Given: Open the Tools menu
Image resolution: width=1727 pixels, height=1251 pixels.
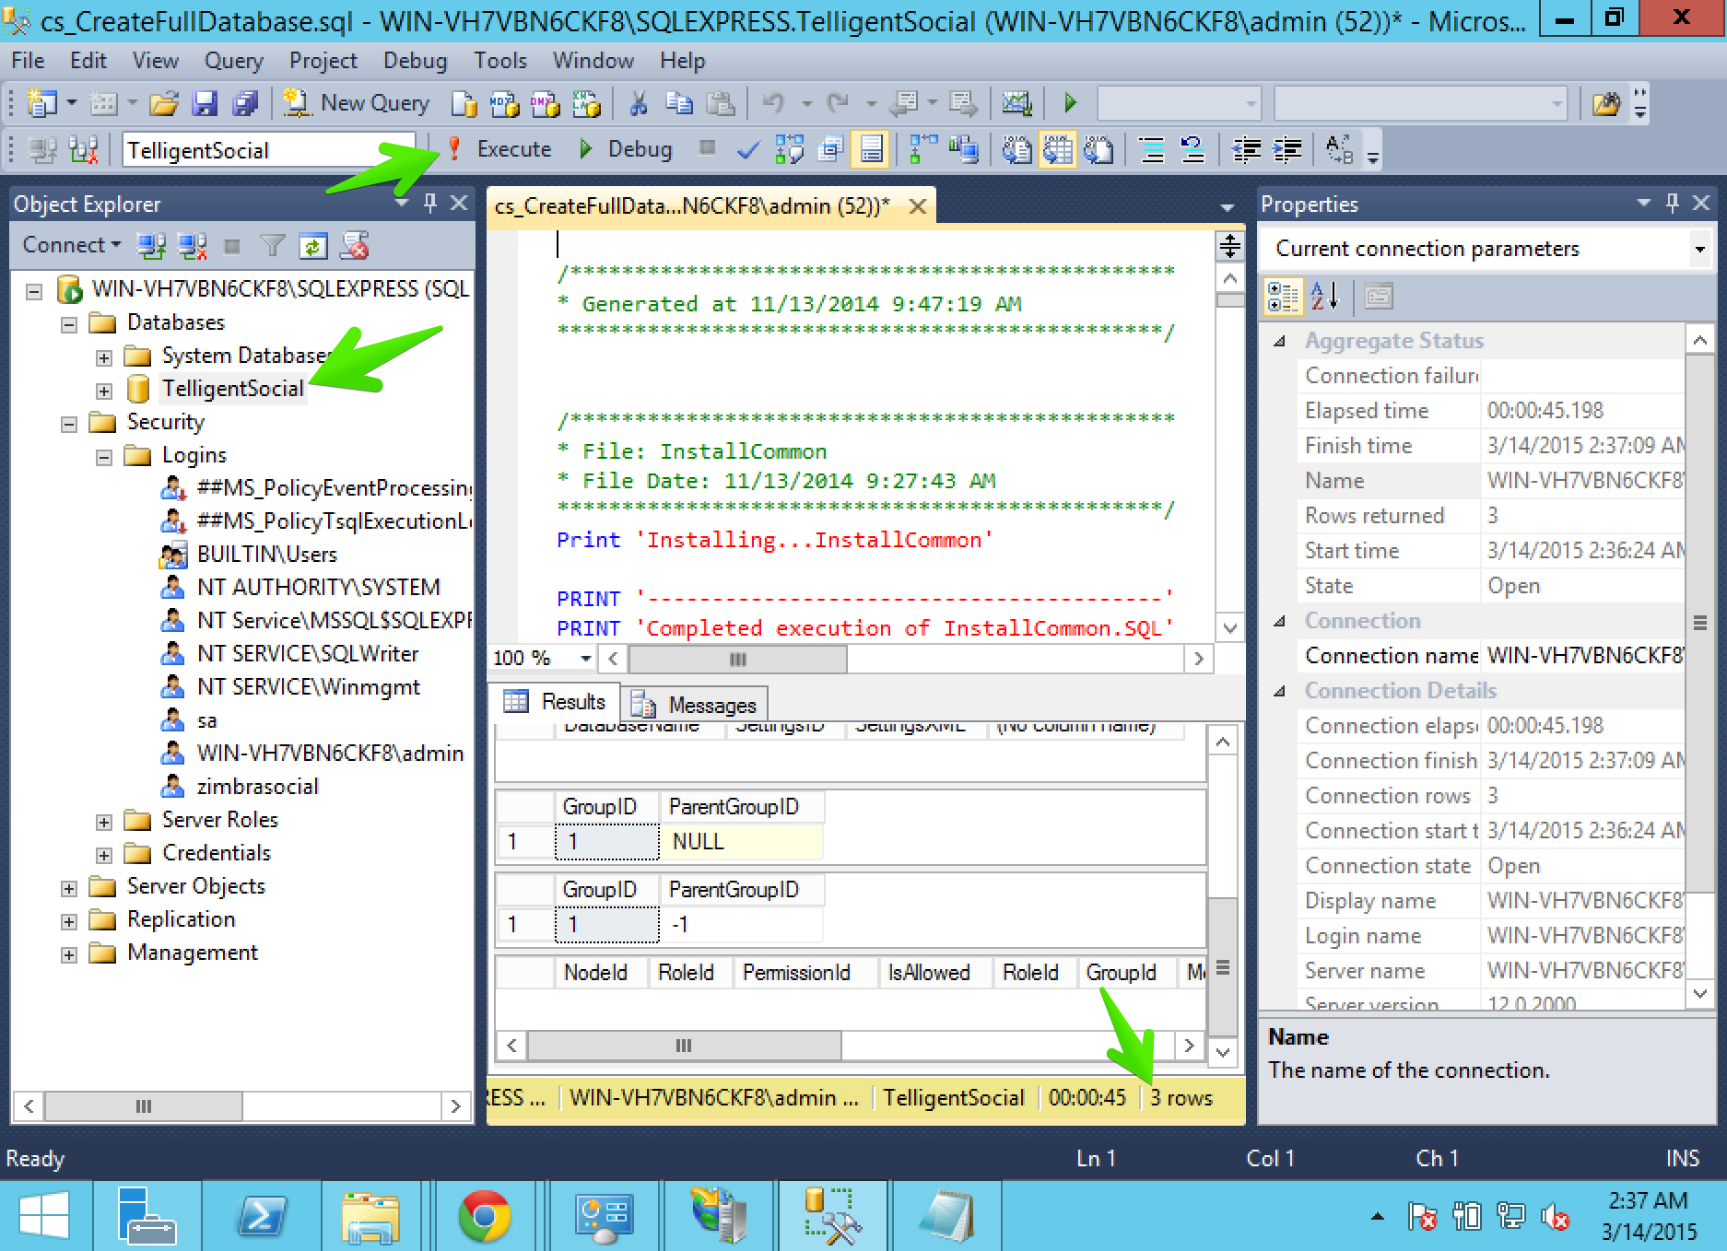Looking at the screenshot, I should click(499, 61).
